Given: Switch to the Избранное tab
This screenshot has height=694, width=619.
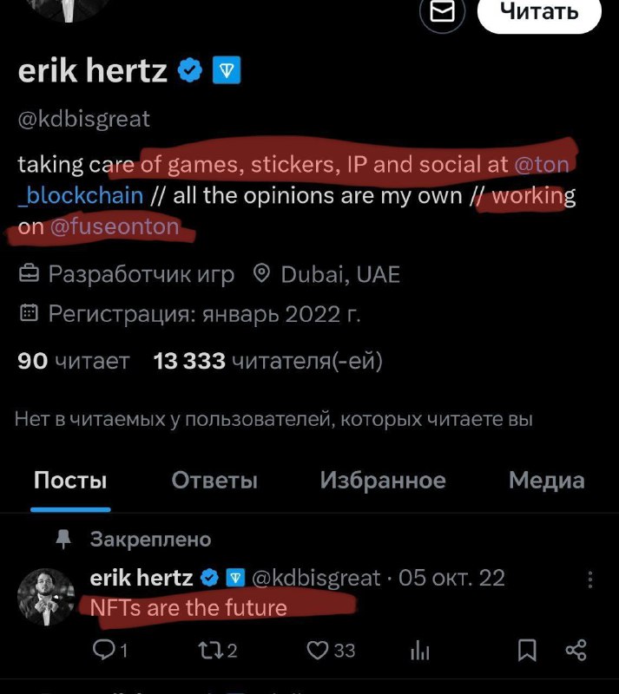Looking at the screenshot, I should click(383, 481).
